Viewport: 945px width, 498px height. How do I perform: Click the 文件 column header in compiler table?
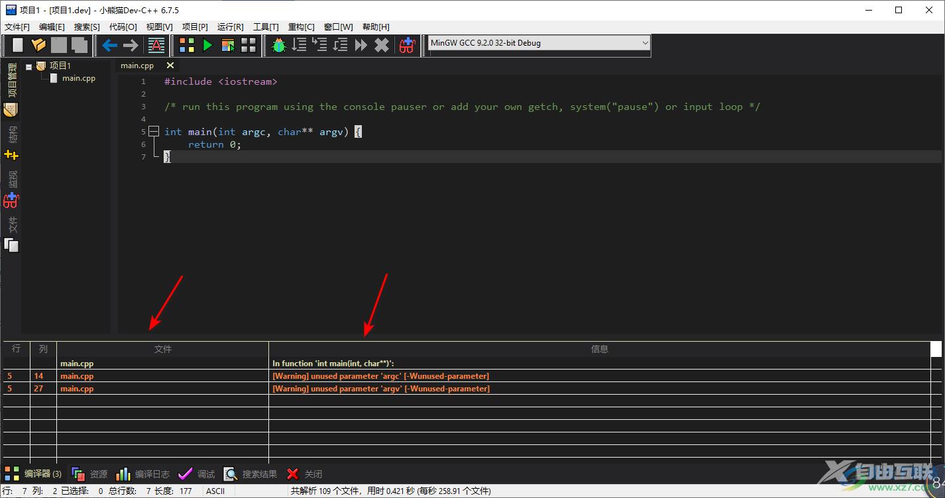click(162, 349)
